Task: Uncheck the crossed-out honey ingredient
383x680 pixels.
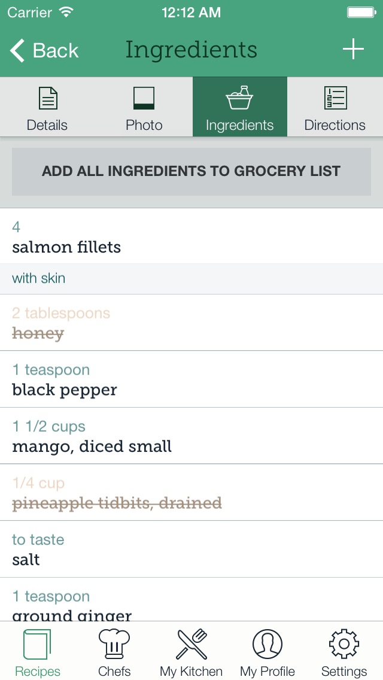Action: click(191, 323)
